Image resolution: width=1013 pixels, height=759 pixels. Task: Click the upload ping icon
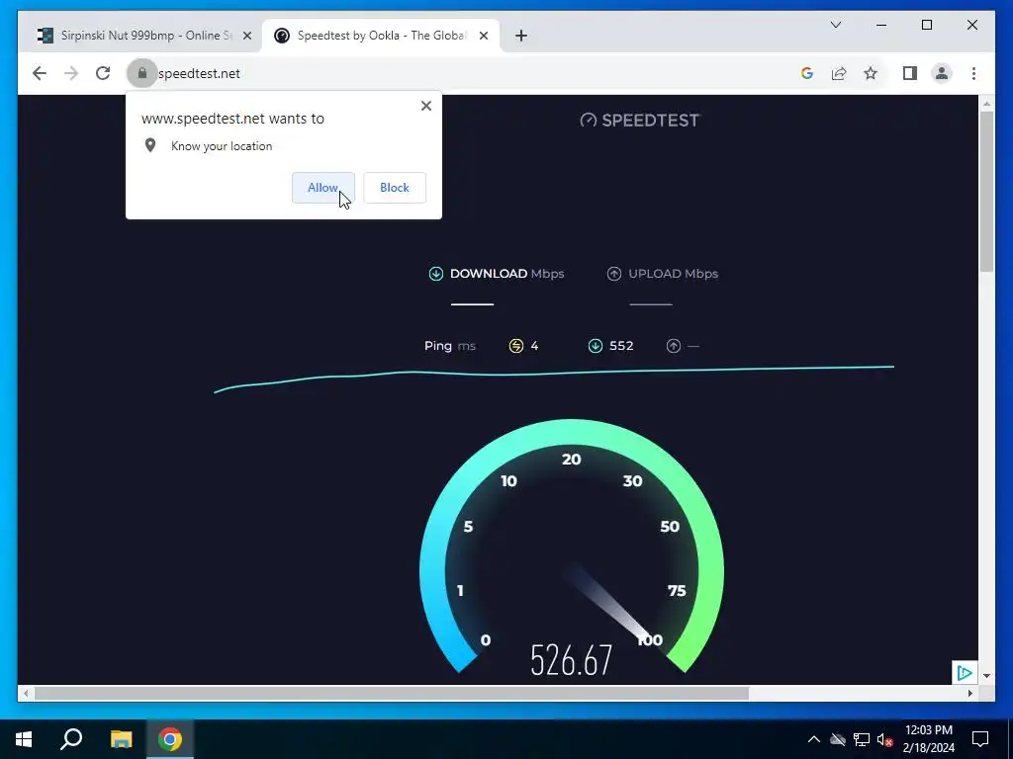point(673,346)
